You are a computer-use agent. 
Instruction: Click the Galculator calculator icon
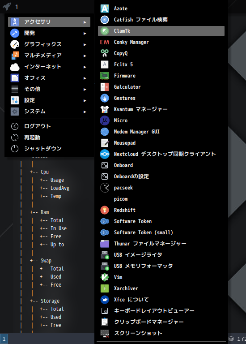pos(105,87)
